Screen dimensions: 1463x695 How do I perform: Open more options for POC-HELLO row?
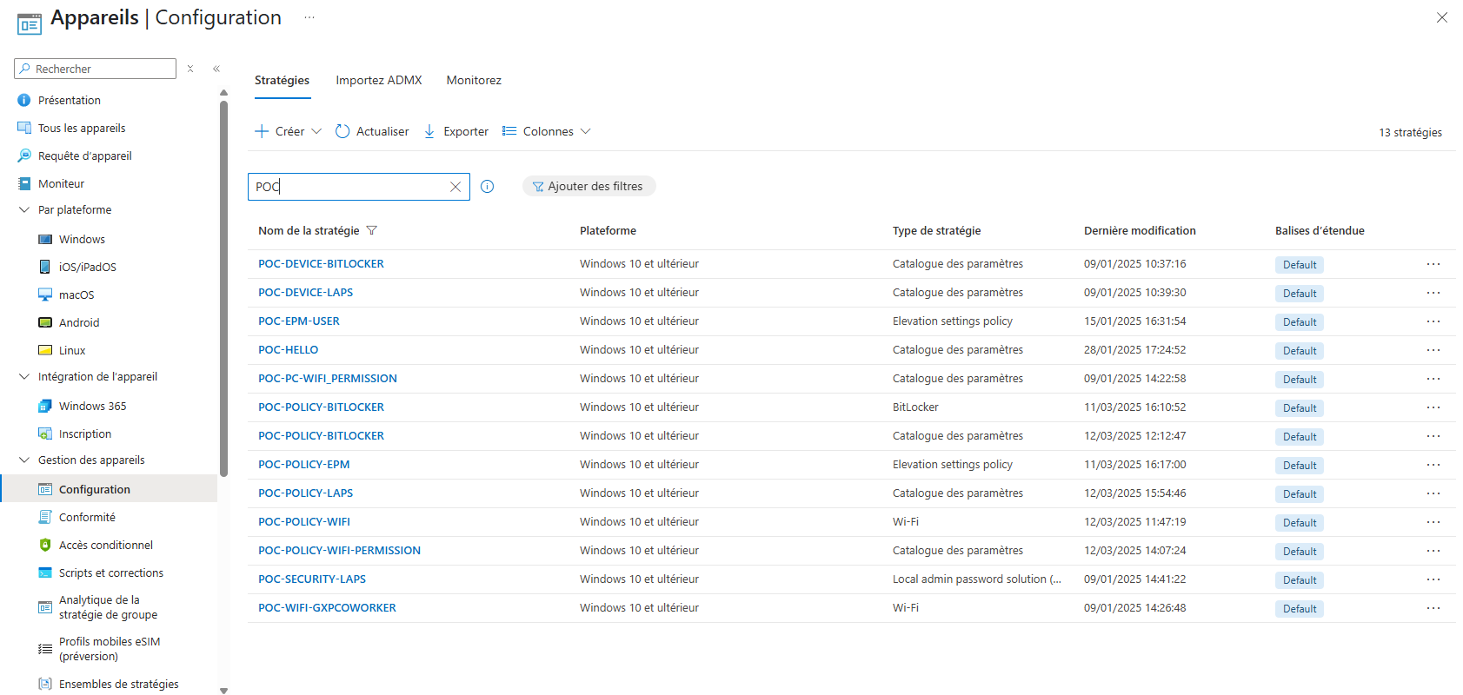pos(1433,350)
